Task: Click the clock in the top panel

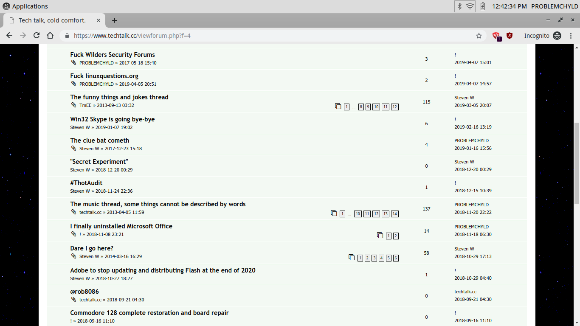Action: (x=509, y=6)
